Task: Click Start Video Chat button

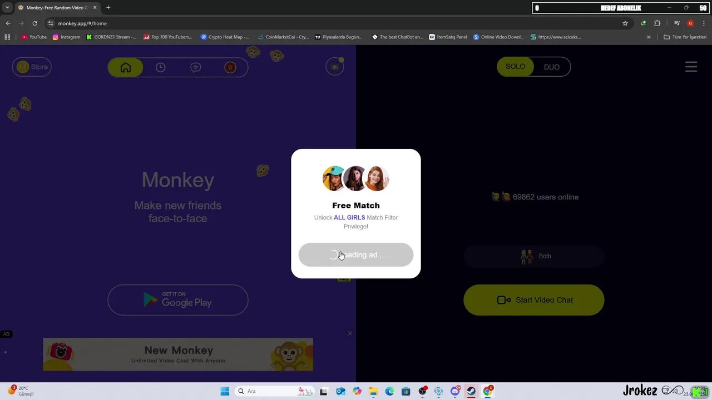Action: point(534,300)
